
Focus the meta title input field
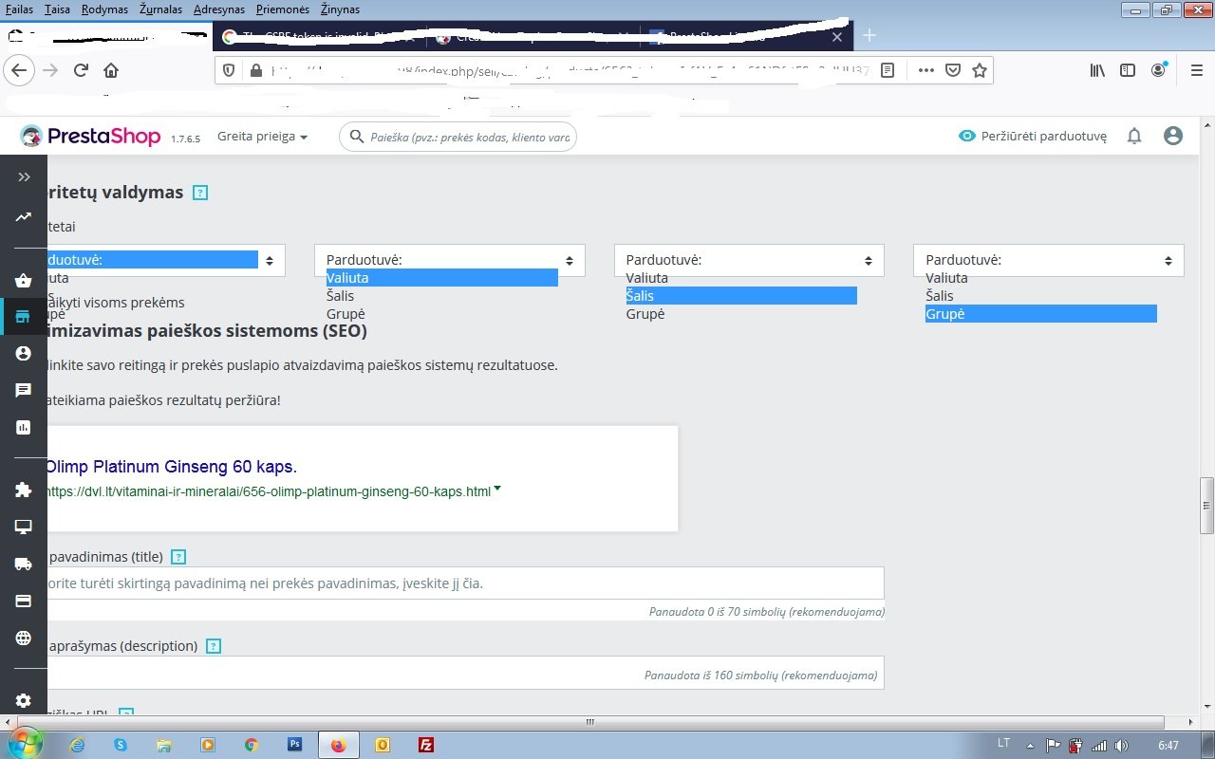coord(465,583)
